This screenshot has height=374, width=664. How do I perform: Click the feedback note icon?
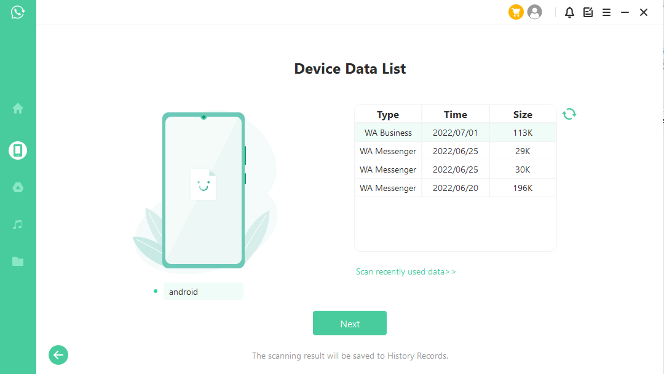coord(588,12)
